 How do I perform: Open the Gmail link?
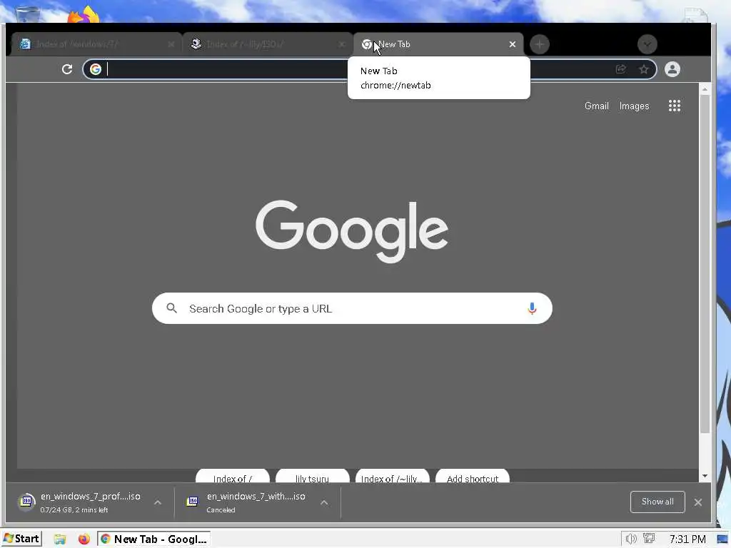pyautogui.click(x=597, y=106)
